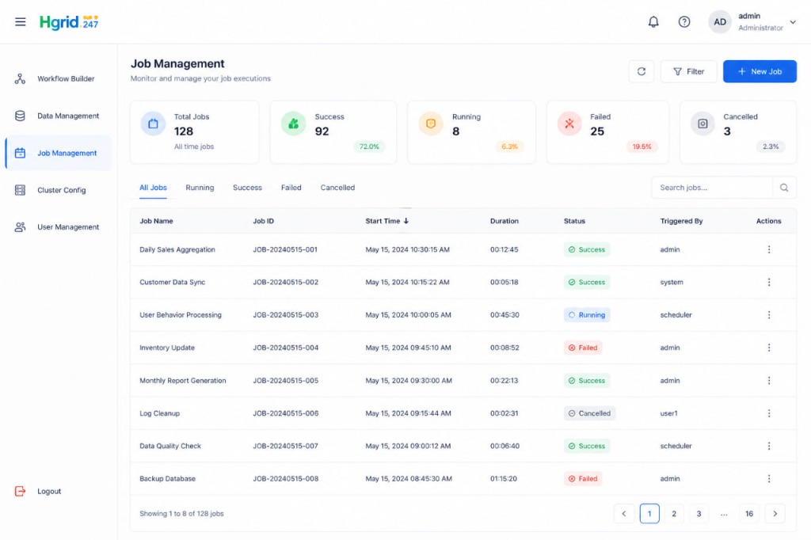Open actions menu for Log Cleanup
Image resolution: width=811 pixels, height=540 pixels.
(x=768, y=413)
